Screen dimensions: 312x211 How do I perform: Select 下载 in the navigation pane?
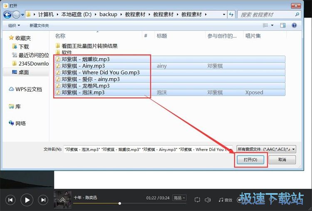21,47
